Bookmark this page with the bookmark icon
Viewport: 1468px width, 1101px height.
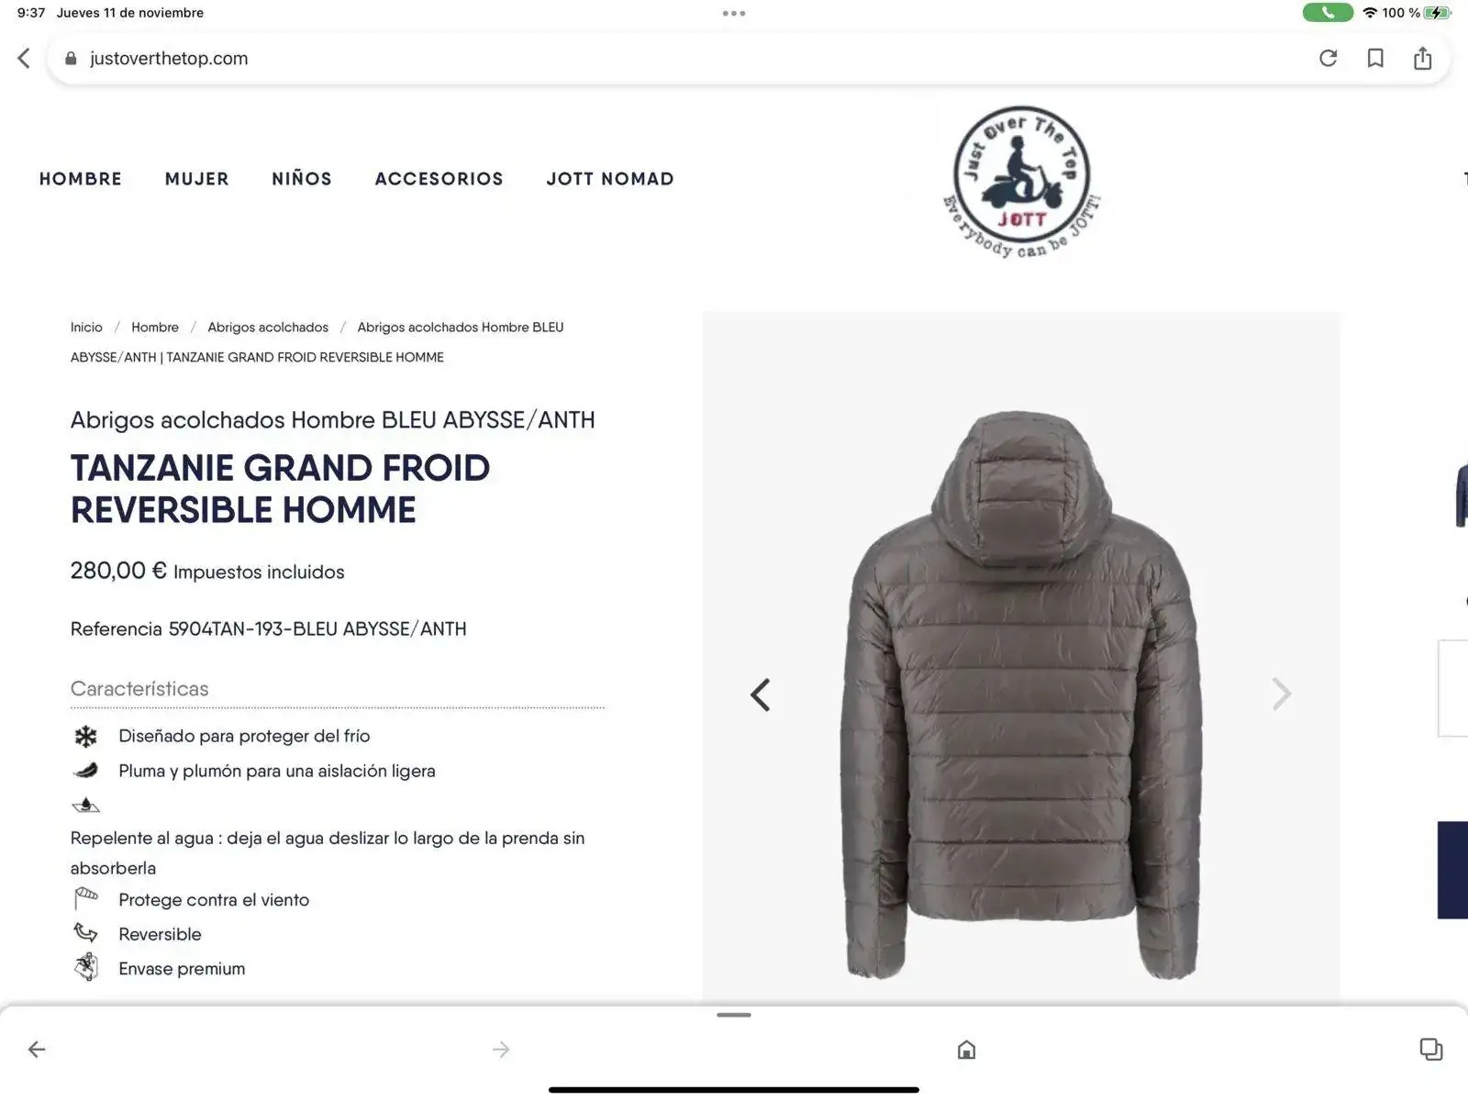pos(1375,59)
